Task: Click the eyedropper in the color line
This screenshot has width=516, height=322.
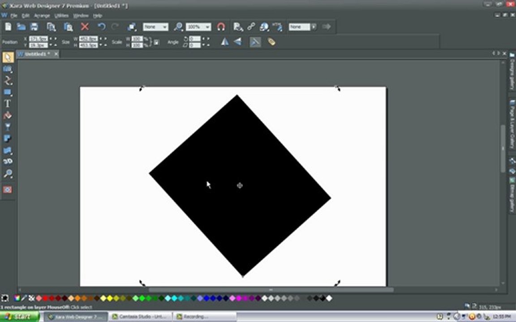Action: pos(24,298)
